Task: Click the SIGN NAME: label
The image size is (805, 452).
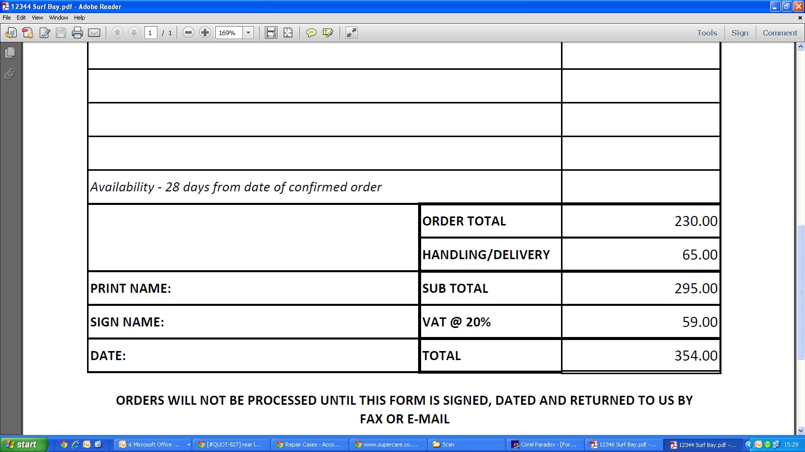Action: (127, 322)
